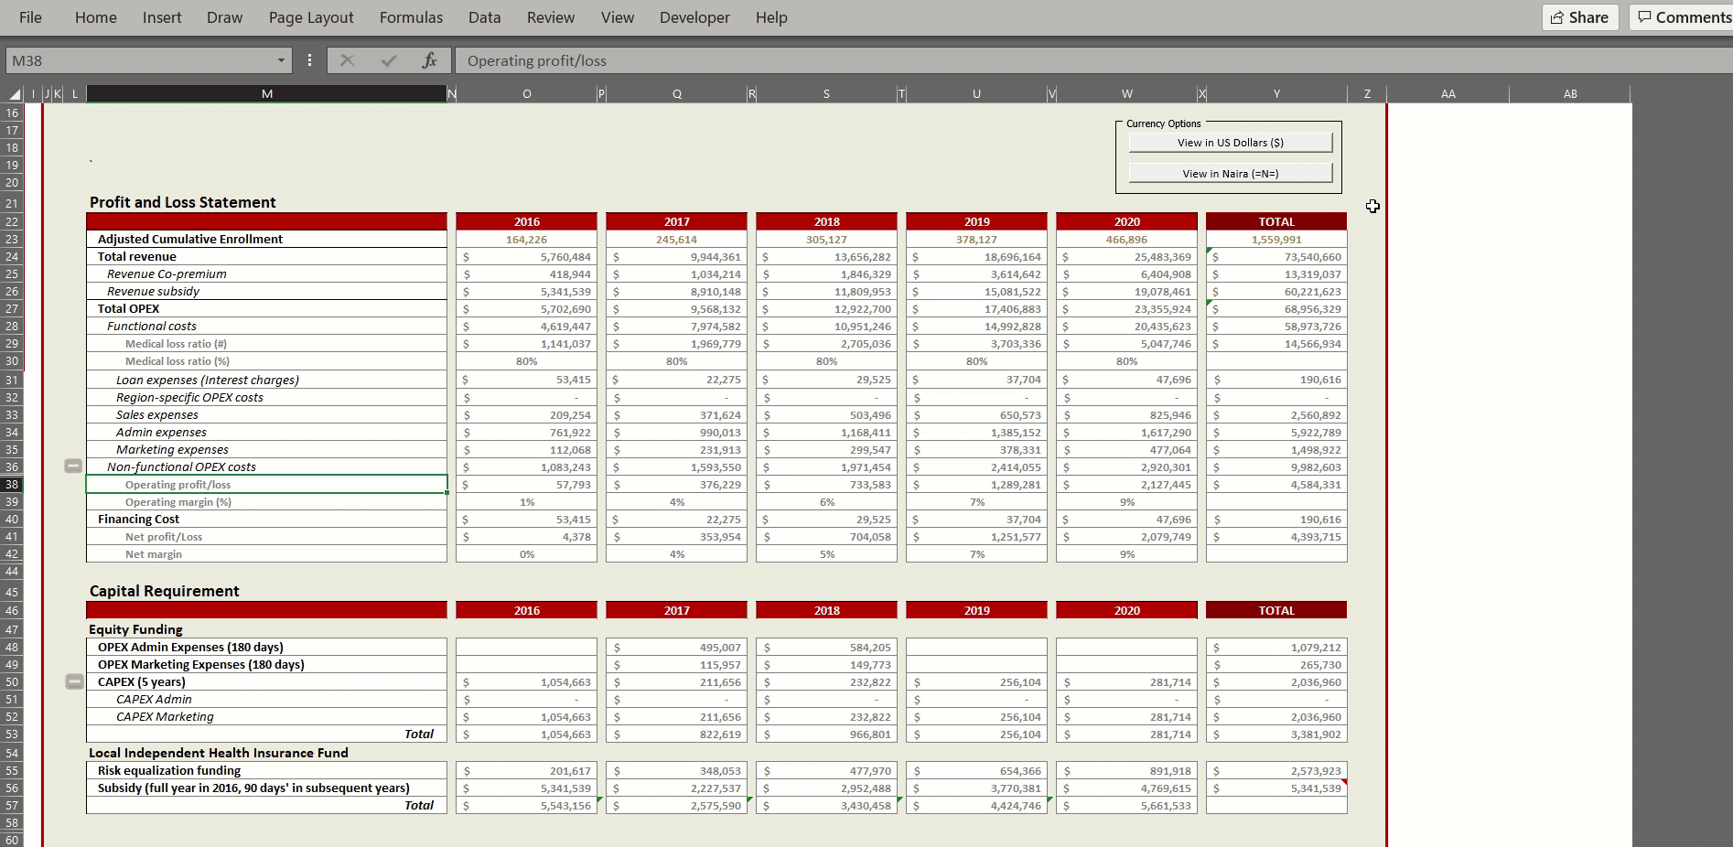Select column O header
Viewport: 1733px width, 847px height.
(x=526, y=93)
